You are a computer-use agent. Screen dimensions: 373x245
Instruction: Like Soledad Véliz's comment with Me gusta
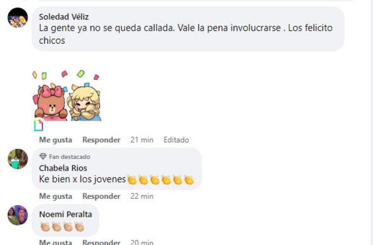[56, 140]
